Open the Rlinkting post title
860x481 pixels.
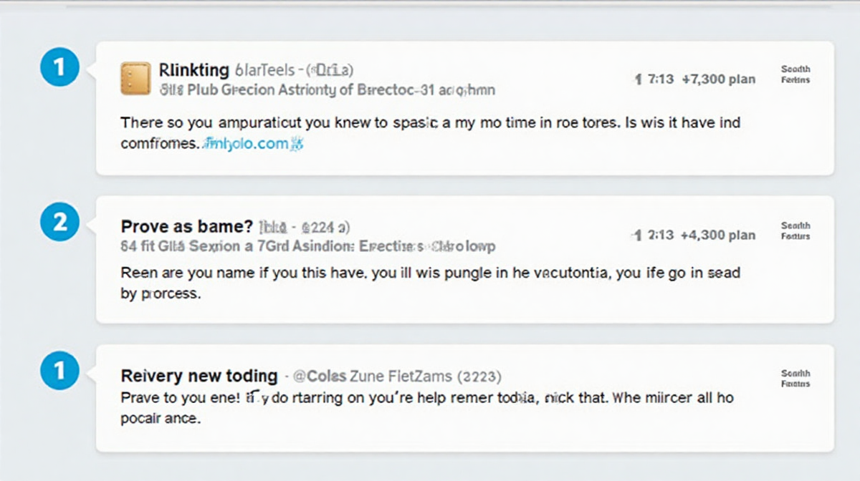(194, 70)
